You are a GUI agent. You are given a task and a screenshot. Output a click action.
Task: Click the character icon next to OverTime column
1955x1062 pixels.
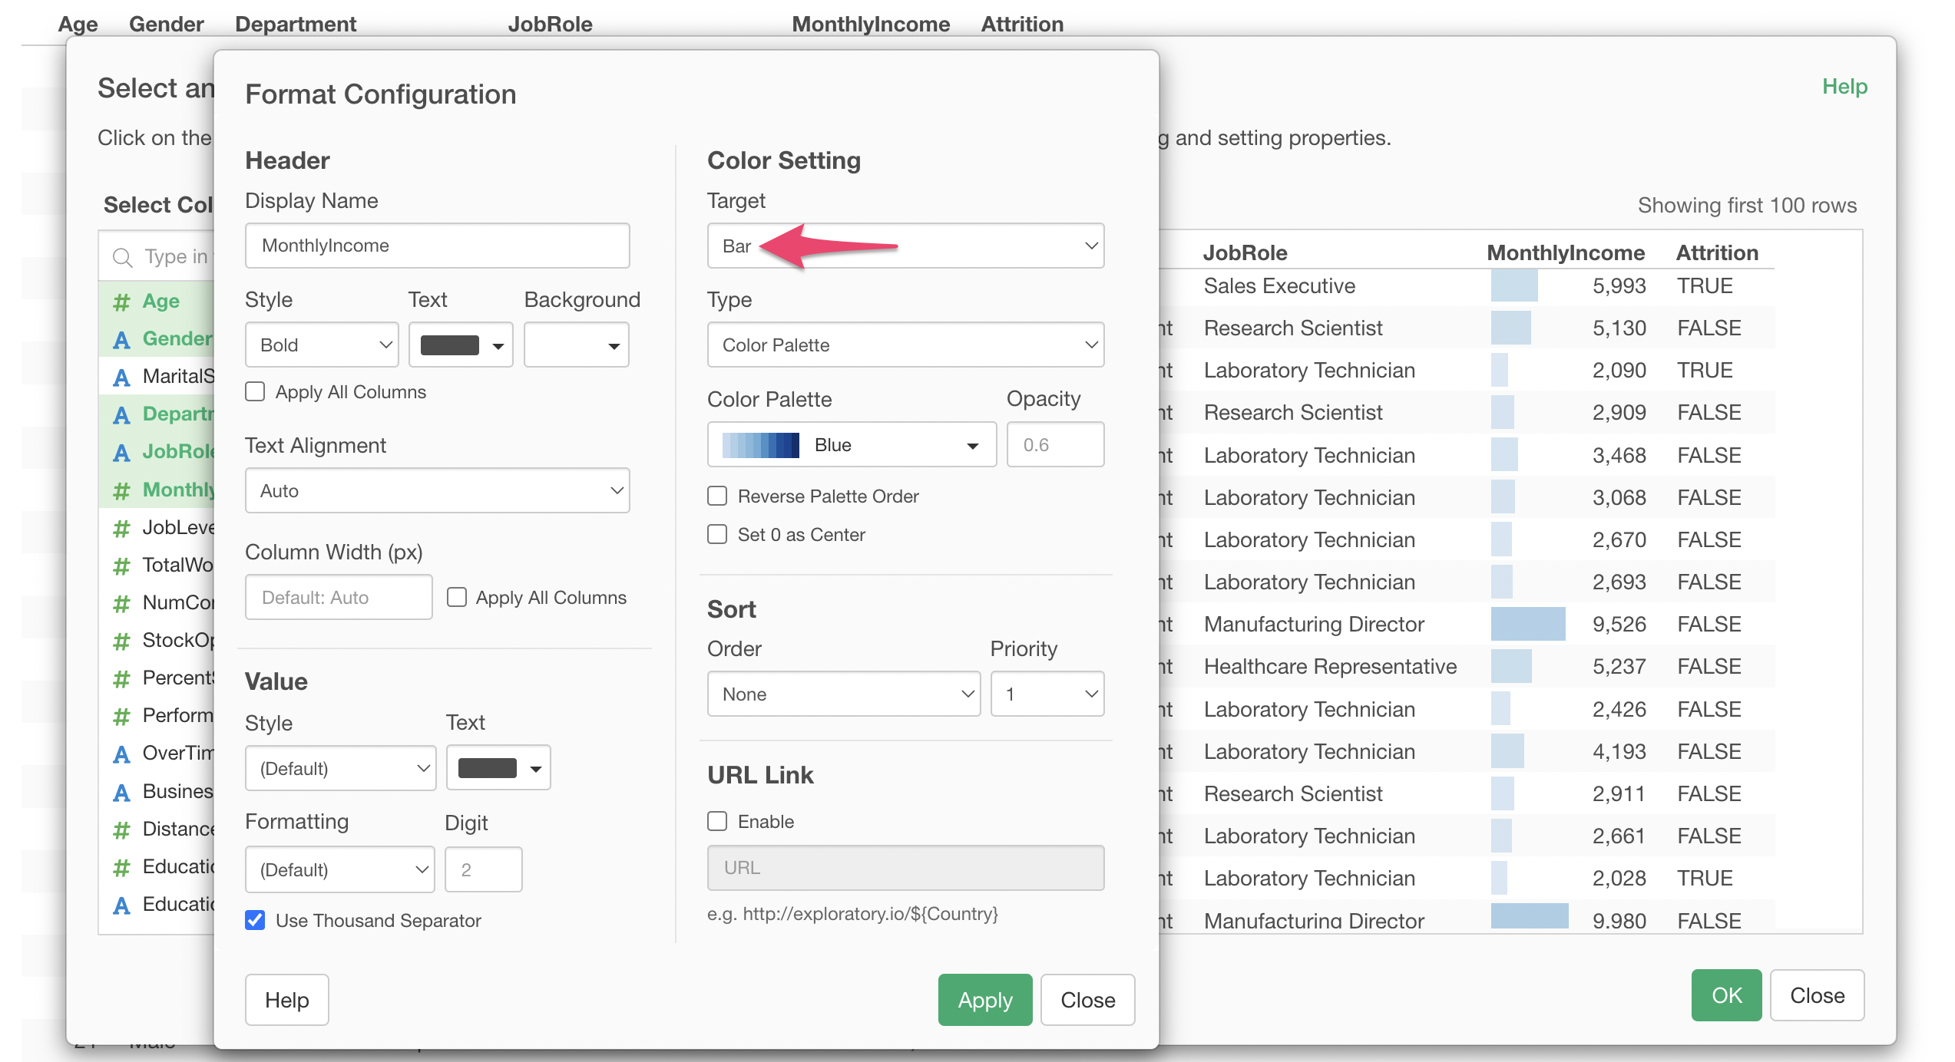coord(121,754)
